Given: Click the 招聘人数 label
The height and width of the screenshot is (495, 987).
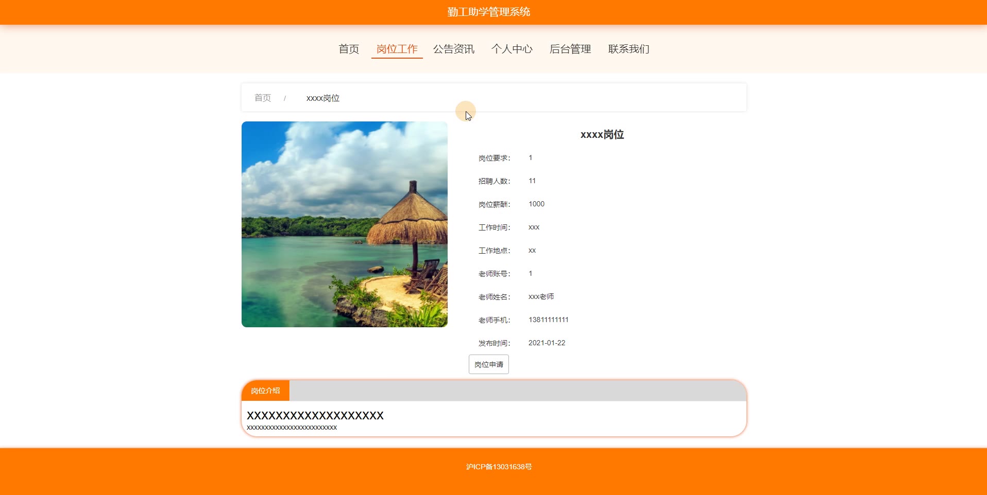Looking at the screenshot, I should point(495,181).
